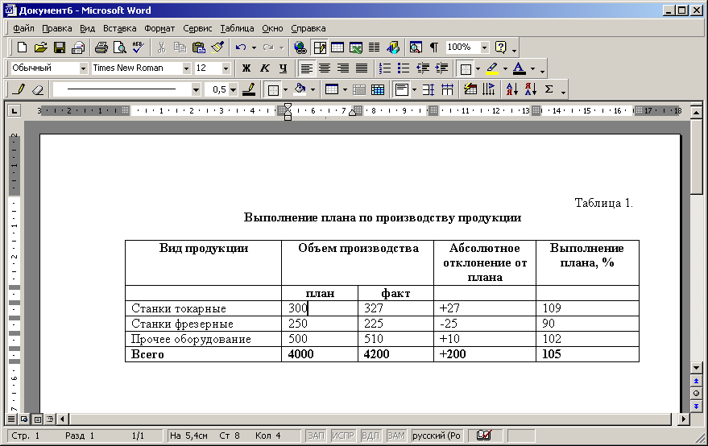
Task: Expand the Undo history arrow
Action: [x=254, y=47]
